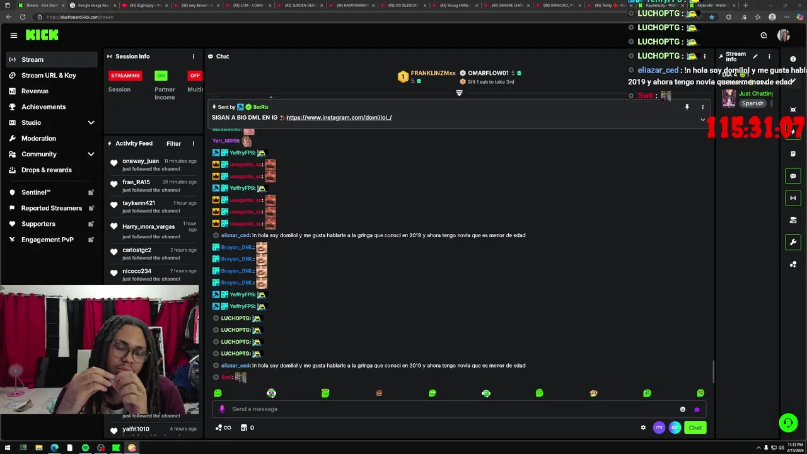
Task: Select carlostgc2 follow event
Action: pyautogui.click(x=153, y=253)
